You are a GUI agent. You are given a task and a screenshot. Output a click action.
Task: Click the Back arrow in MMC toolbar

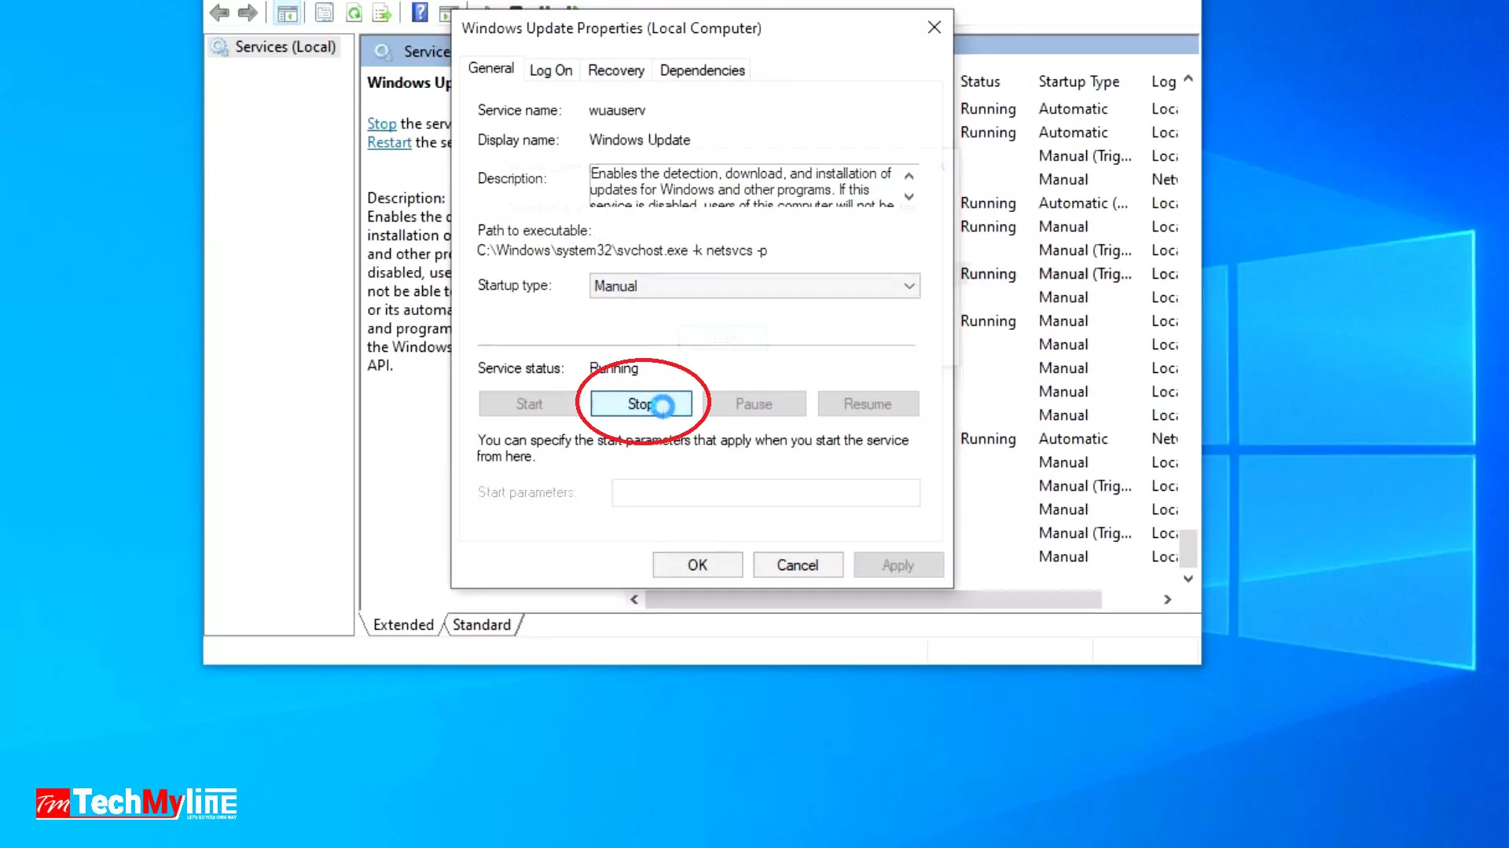pos(219,13)
